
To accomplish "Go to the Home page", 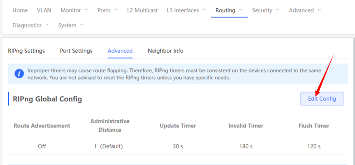I will tap(20, 10).
